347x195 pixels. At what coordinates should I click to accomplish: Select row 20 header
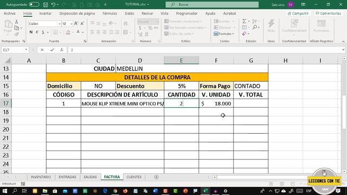6,129
